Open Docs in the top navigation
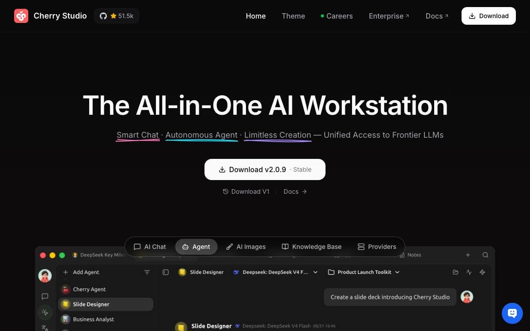Viewport: 530px width, 331px height. (x=437, y=16)
